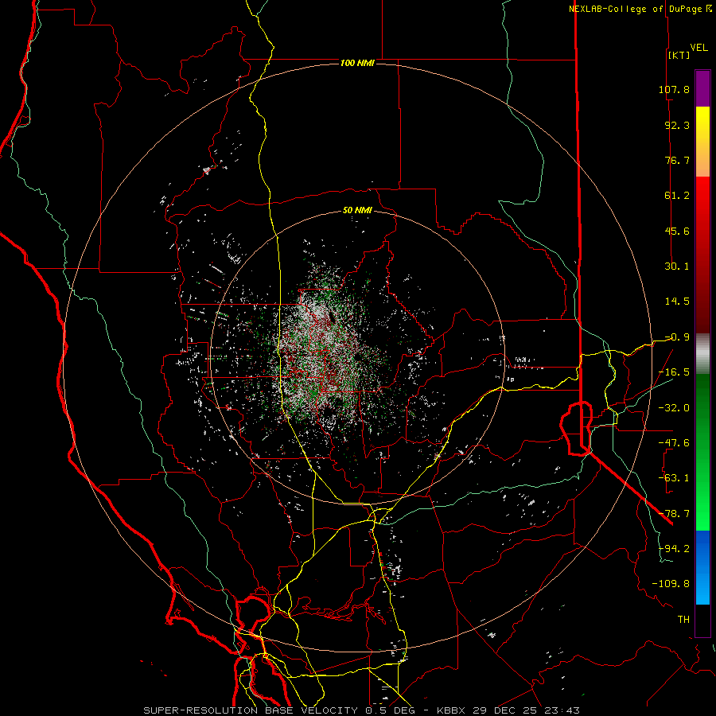This screenshot has height=716, width=716.
Task: Click the '50 NMI' range ring label
Action: click(x=357, y=210)
